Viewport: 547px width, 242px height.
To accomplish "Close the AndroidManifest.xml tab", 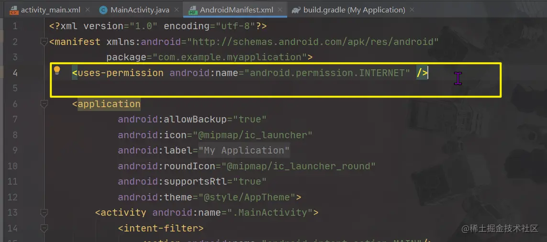I will pos(281,10).
